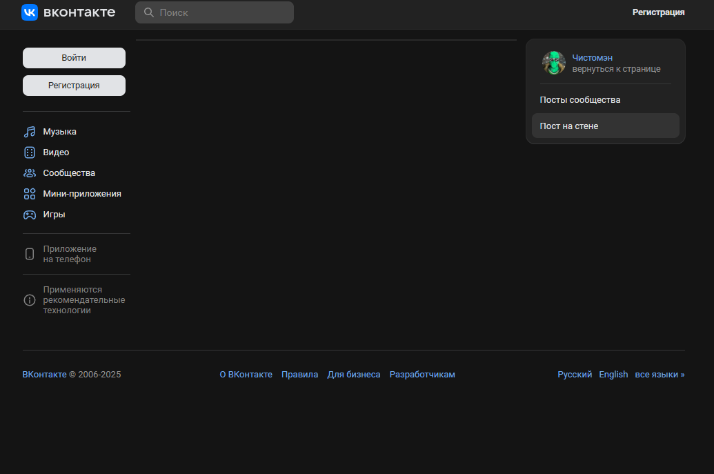The width and height of the screenshot is (714, 474).
Task: Open the Сообщества menu label
Action: (69, 173)
